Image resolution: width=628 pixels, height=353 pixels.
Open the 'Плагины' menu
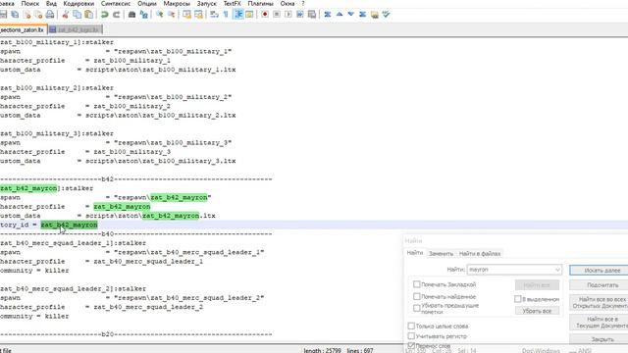(260, 4)
